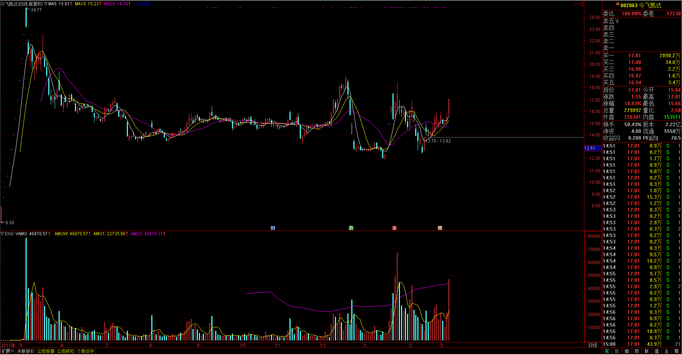Image resolution: width=682 pixels, height=355 pixels.
Task: Click the 财 financial marker icon on chart
Action: click(x=273, y=228)
